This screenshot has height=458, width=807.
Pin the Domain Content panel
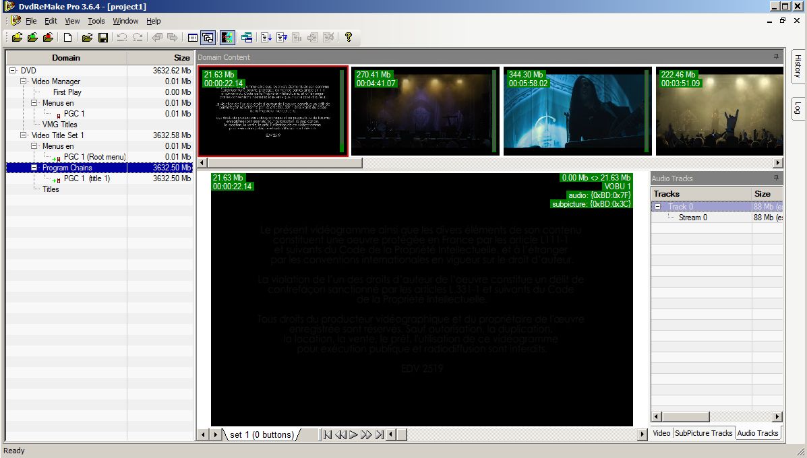point(776,57)
